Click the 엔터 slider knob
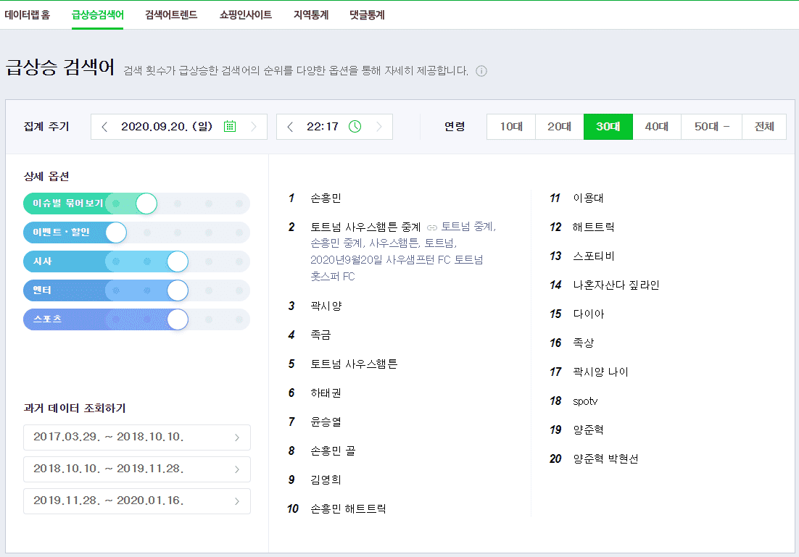This screenshot has width=799, height=557. tap(178, 290)
